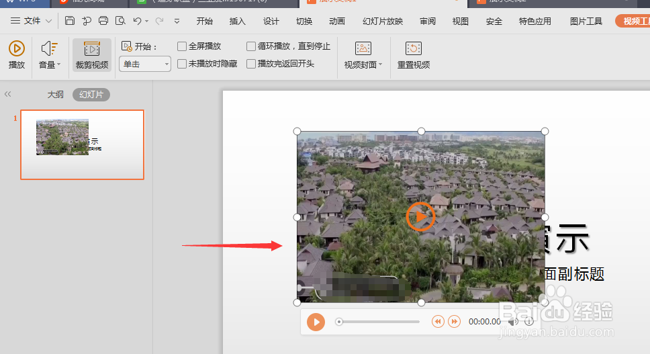This screenshot has width=650, height=354.
Task: Open the volume (音量) speaker icon
Action: click(48, 48)
